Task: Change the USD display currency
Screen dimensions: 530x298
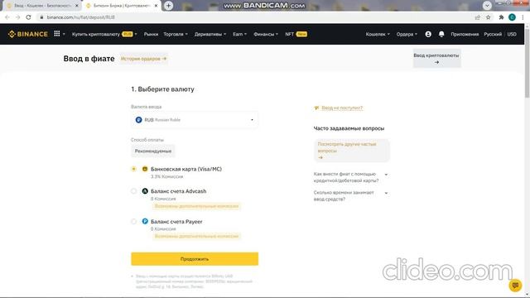Action: [512, 34]
